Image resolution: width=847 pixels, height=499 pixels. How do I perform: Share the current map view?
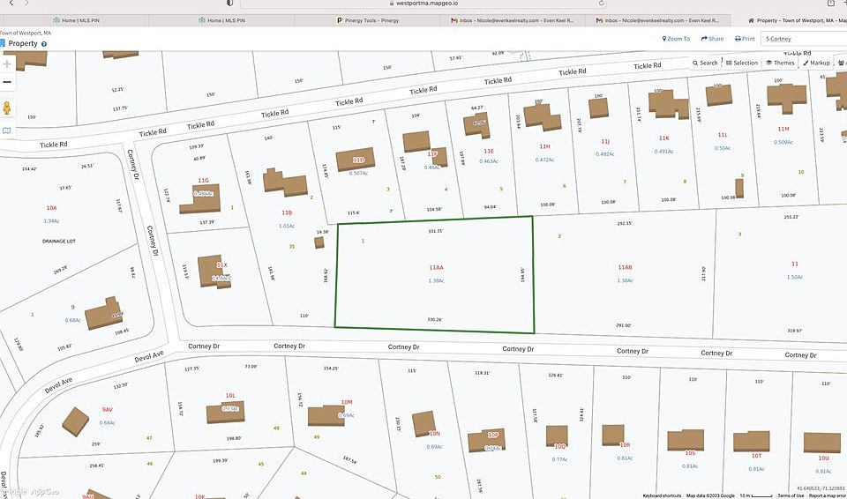coord(713,39)
